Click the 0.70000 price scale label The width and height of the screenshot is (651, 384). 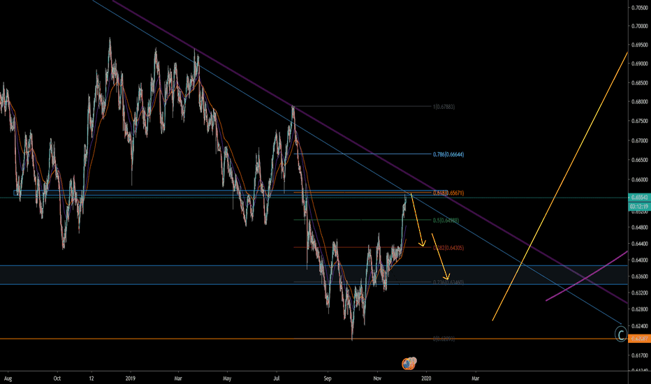click(x=638, y=26)
